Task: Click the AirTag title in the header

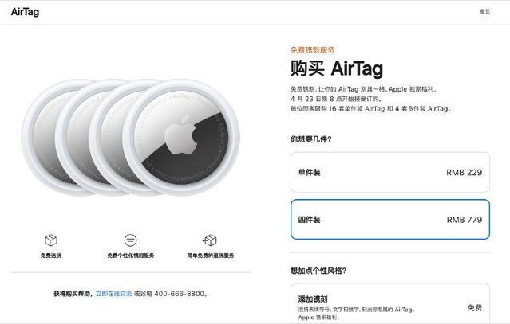Action: point(25,12)
